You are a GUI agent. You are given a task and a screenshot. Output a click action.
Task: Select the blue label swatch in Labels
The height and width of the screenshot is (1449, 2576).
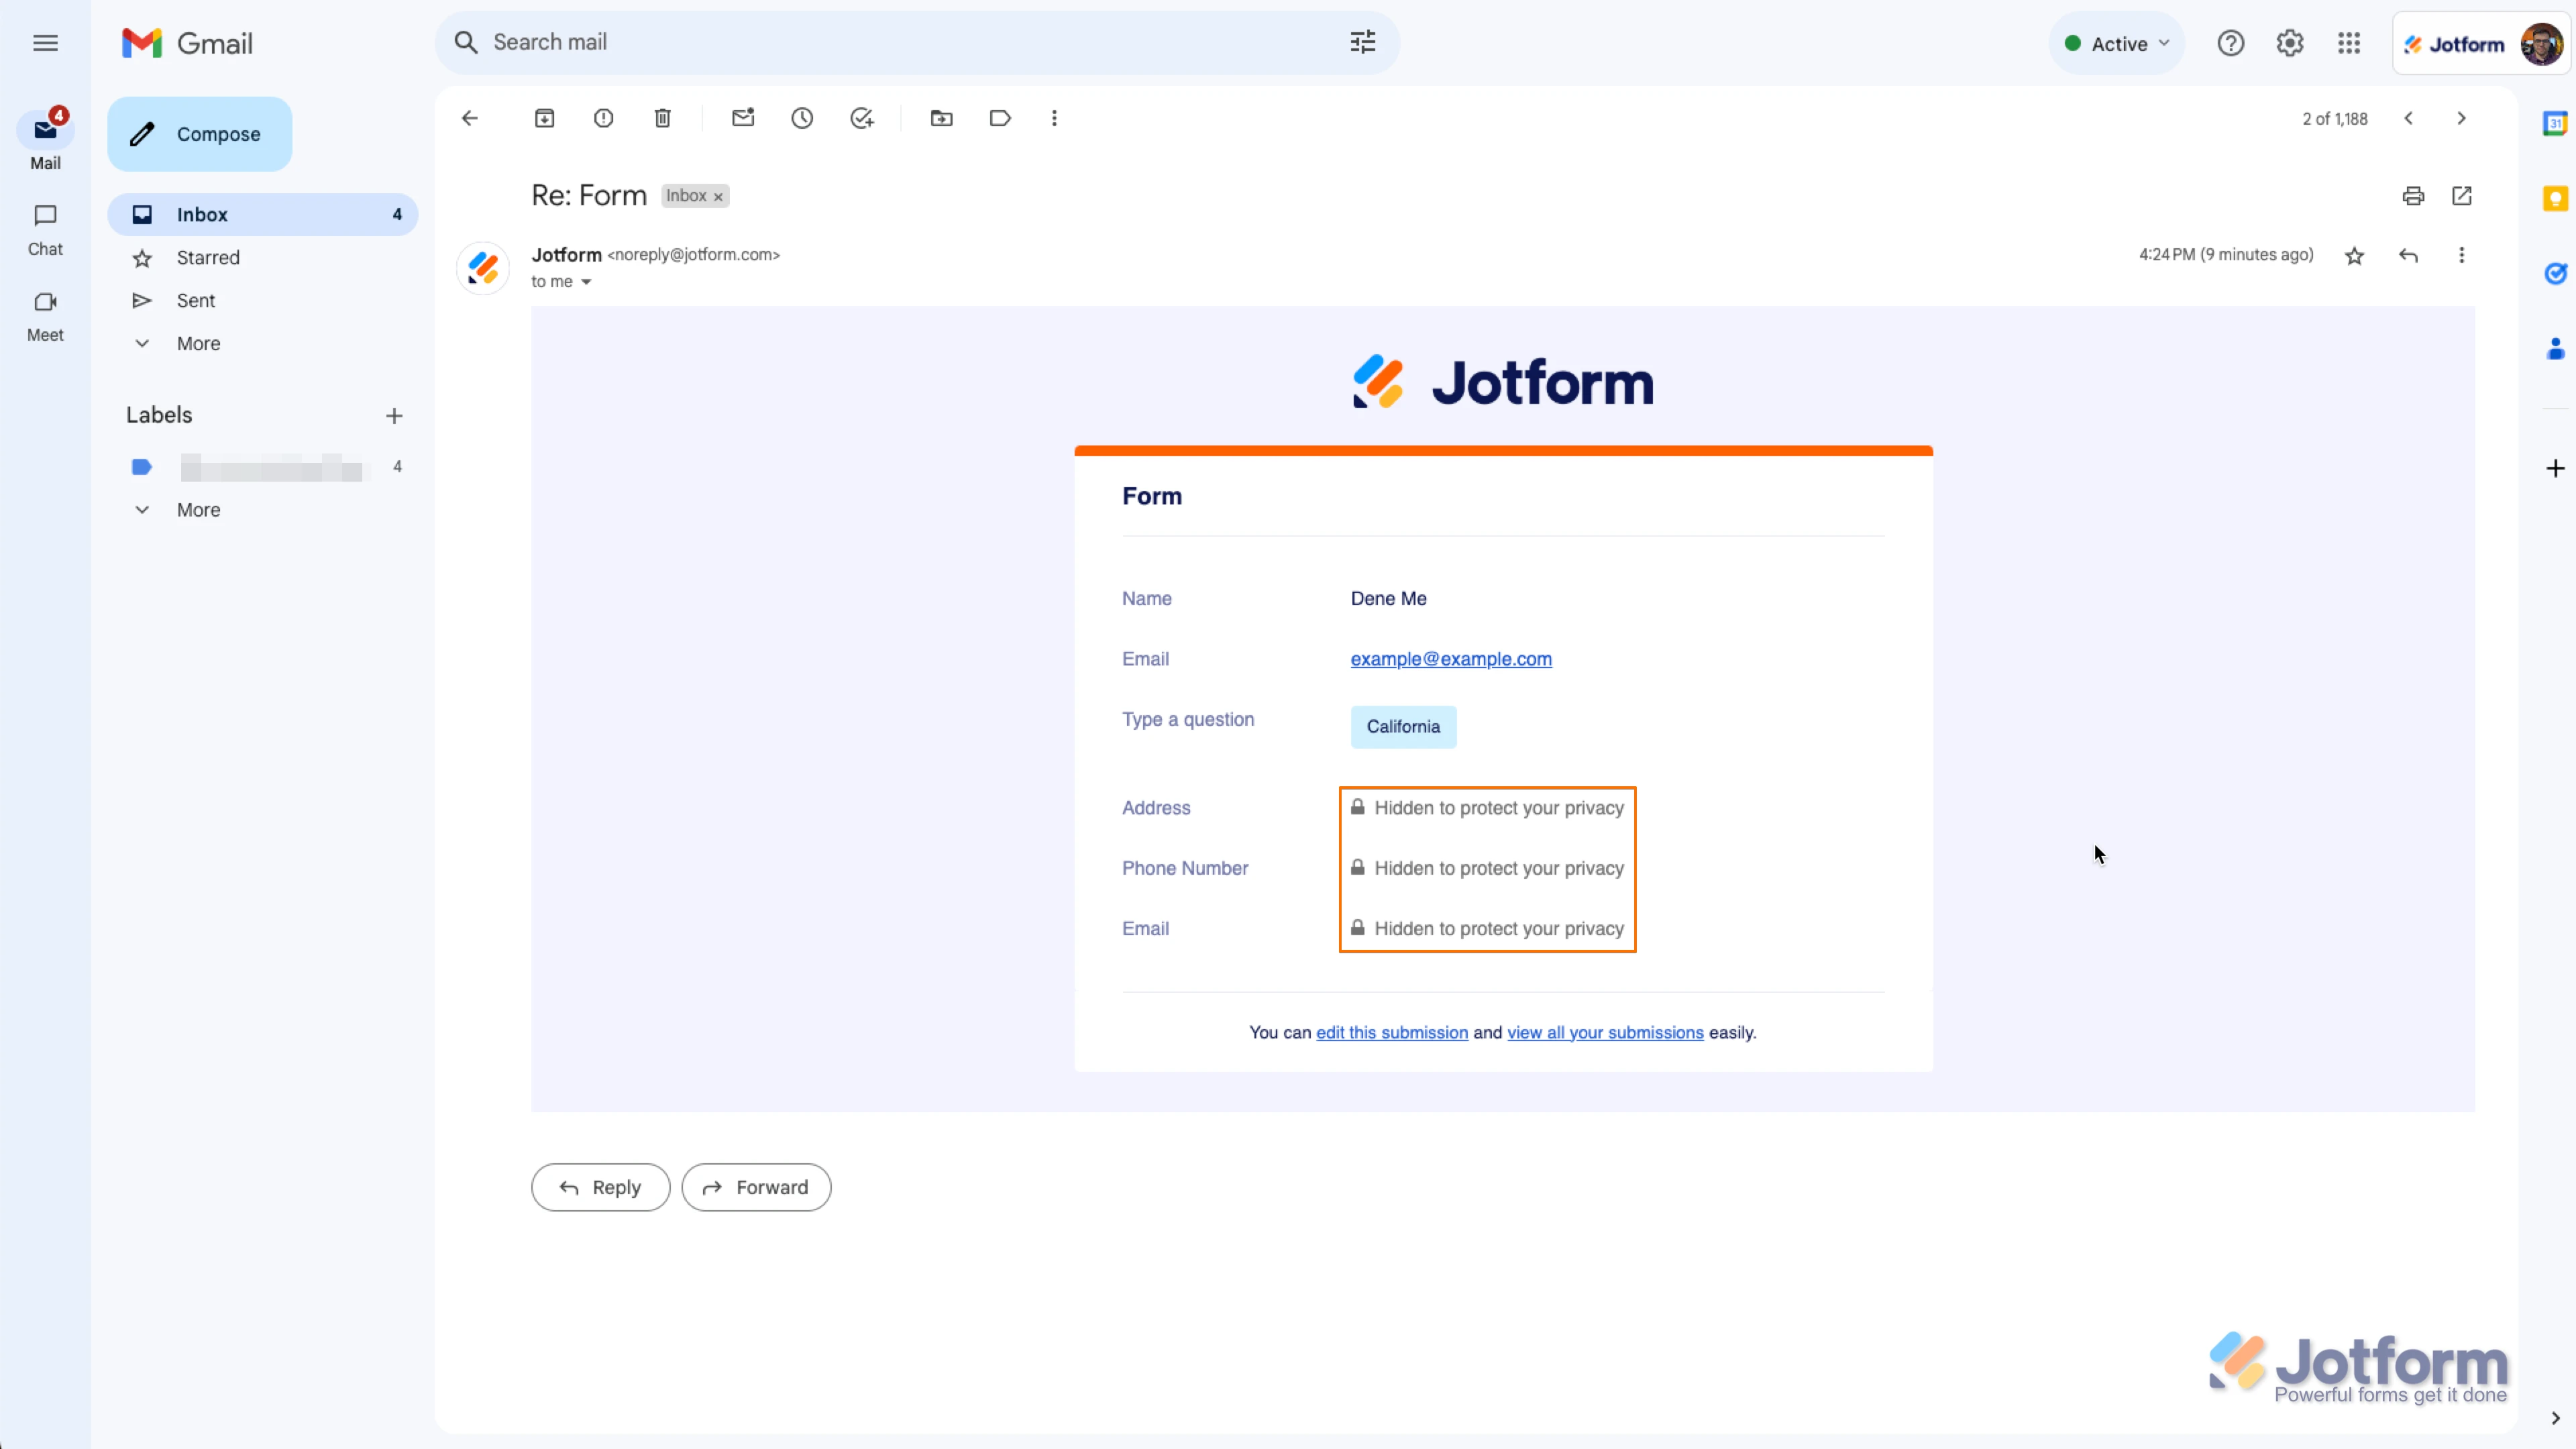[x=141, y=467]
